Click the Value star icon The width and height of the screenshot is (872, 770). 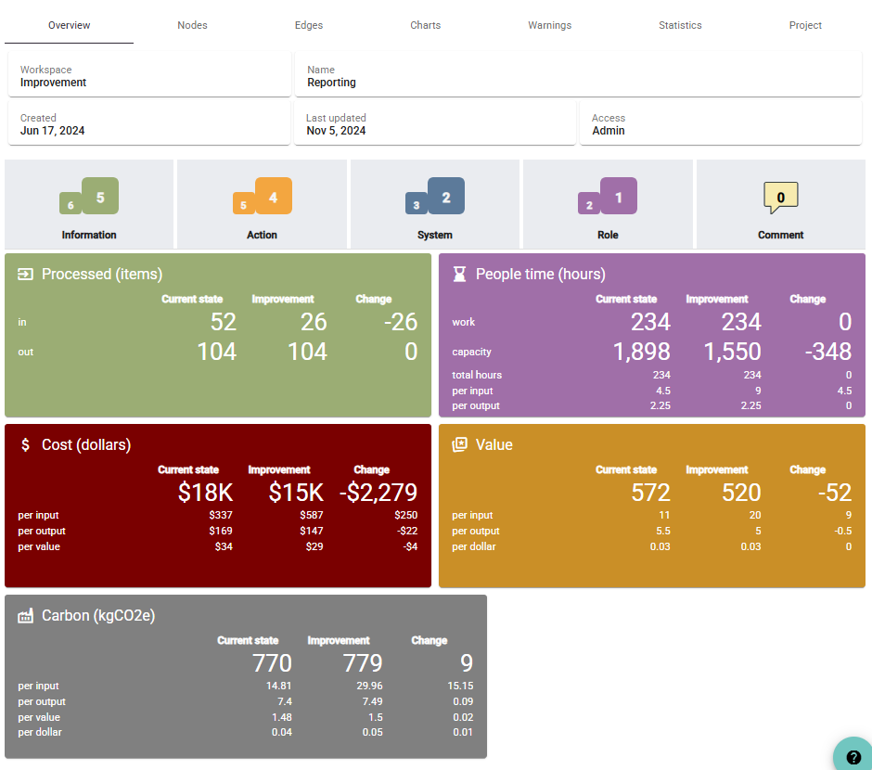[x=459, y=444]
